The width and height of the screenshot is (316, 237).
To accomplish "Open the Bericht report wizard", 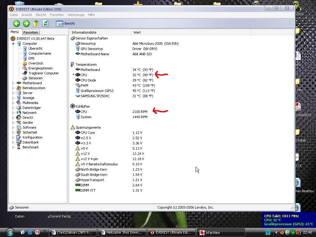I will [65, 23].
